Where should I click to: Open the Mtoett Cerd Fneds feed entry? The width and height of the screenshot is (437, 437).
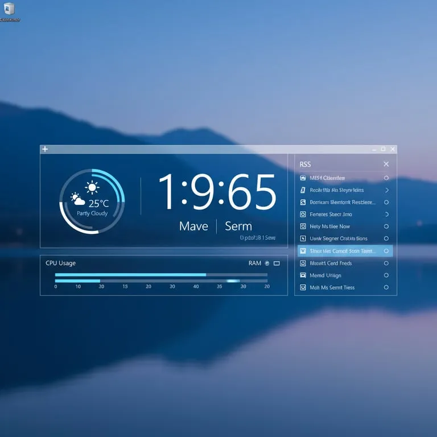(331, 263)
